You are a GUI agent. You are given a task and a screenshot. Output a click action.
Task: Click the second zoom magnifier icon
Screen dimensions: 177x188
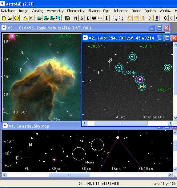[x=121, y=18]
